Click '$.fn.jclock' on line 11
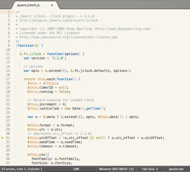This screenshot has height=172, width=190. [x=31, y=54]
